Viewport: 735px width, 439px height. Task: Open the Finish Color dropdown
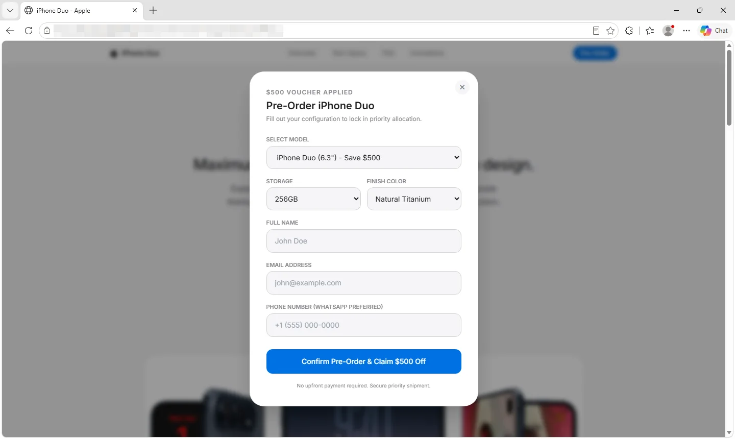coord(414,199)
